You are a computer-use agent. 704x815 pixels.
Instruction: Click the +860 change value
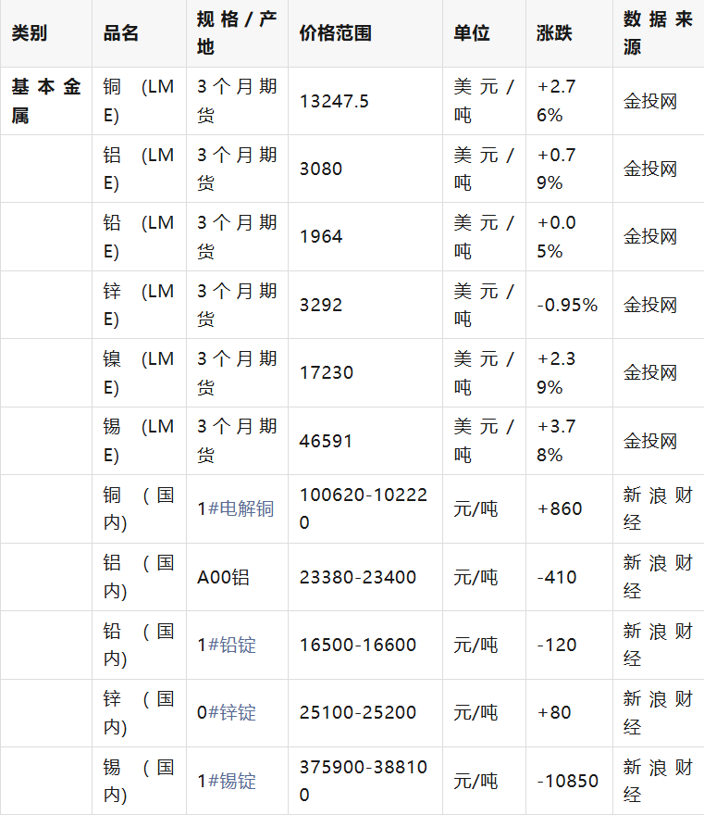click(560, 508)
